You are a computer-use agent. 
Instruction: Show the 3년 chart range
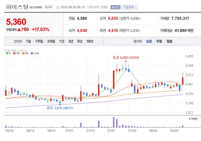(x=70, y=41)
